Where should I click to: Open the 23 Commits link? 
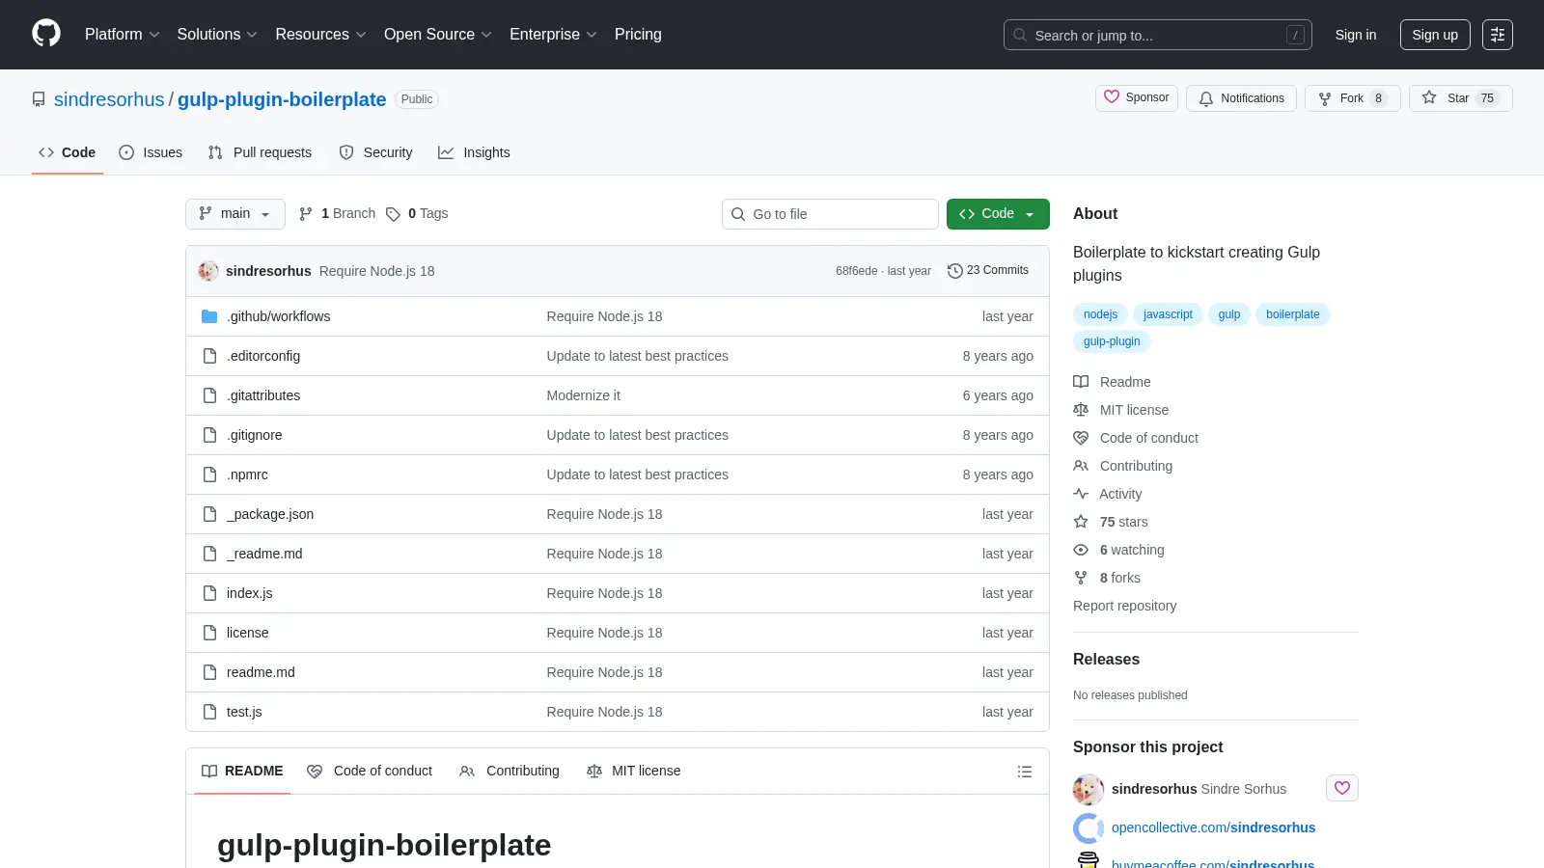(x=988, y=271)
